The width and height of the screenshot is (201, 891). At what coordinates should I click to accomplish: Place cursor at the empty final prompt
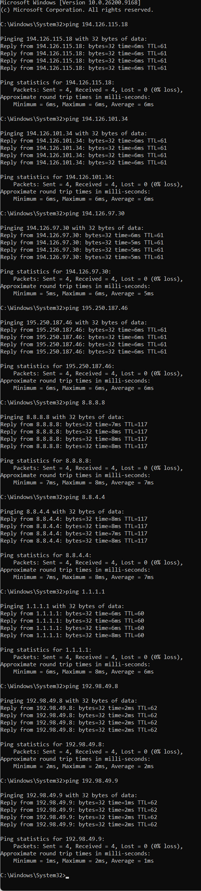click(x=67, y=875)
